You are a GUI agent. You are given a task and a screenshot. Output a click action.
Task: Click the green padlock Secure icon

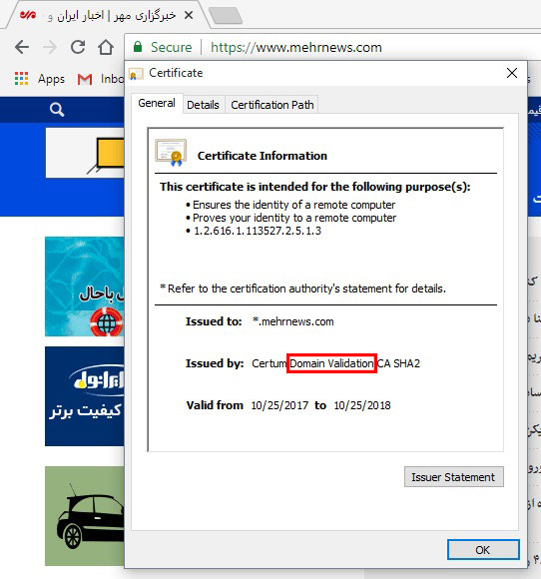(x=138, y=47)
